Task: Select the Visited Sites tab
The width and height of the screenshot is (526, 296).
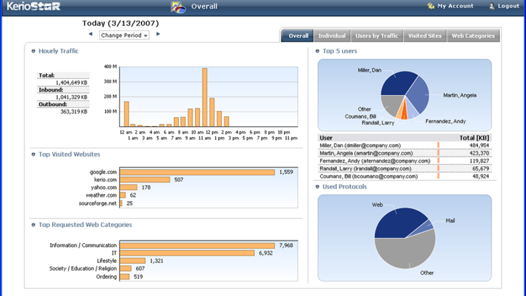Action: 424,36
